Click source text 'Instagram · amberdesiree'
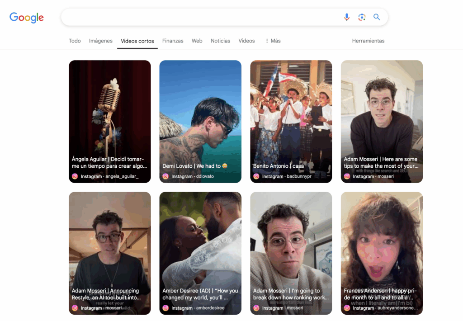The image size is (463, 321). pos(198,308)
